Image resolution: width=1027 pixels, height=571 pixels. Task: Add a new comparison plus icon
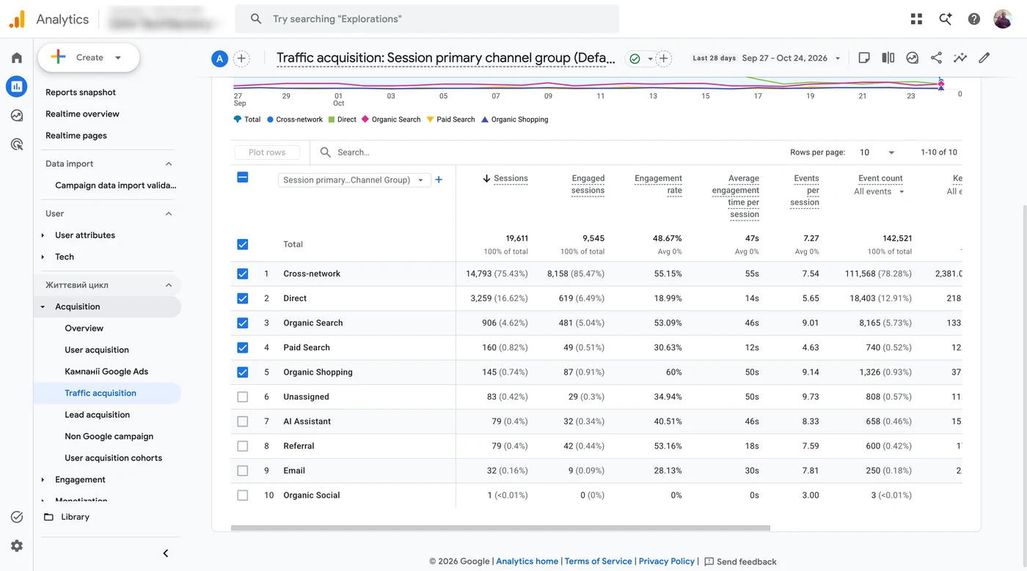(241, 59)
